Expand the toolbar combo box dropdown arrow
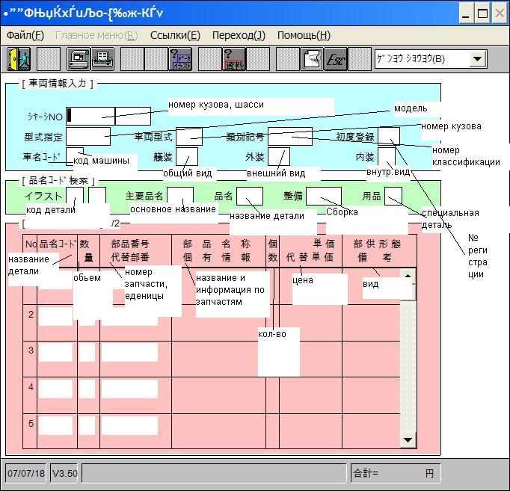 (478, 59)
